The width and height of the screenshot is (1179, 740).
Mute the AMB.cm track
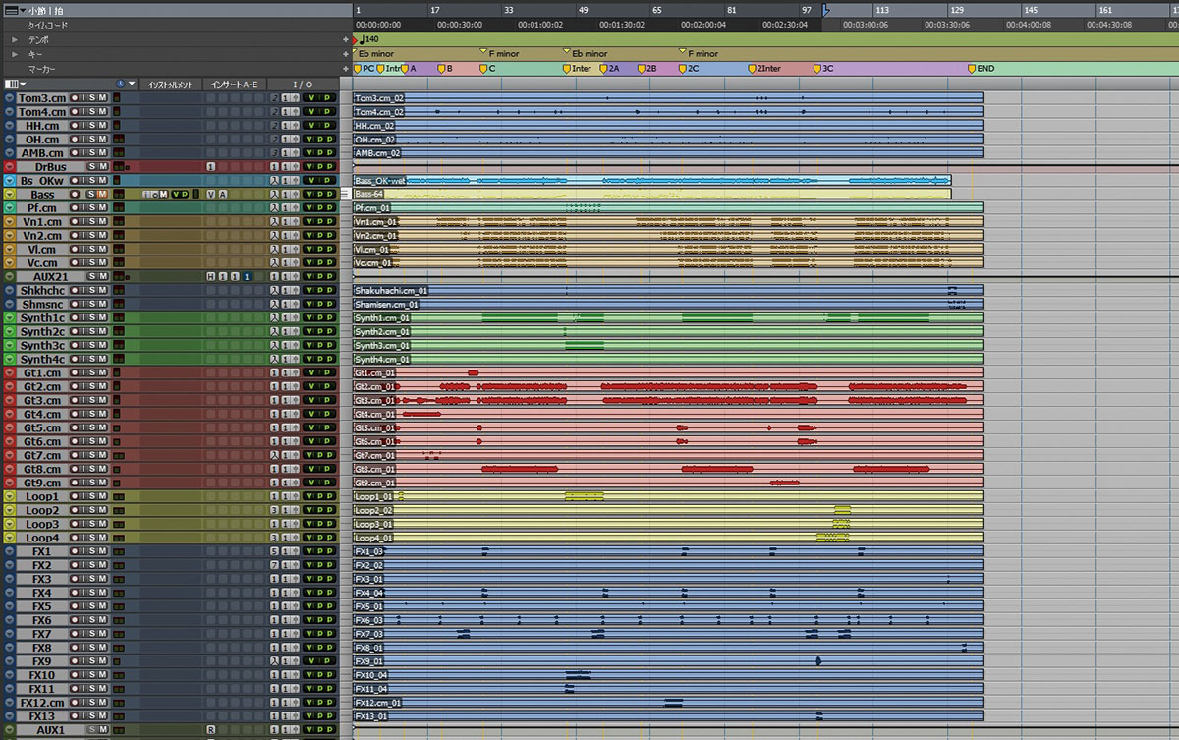pyautogui.click(x=102, y=153)
